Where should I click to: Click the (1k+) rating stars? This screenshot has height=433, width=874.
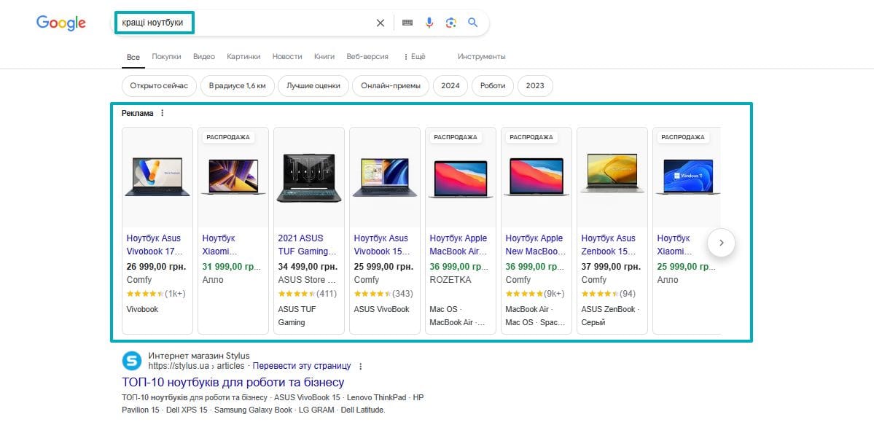click(x=156, y=294)
